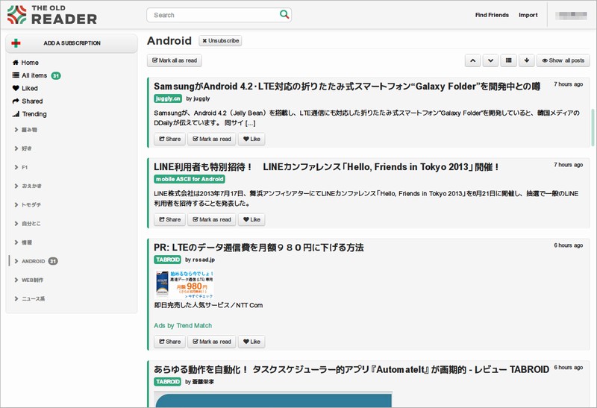The image size is (597, 408).
Task: Click the Add a Subscription button
Action: click(72, 43)
